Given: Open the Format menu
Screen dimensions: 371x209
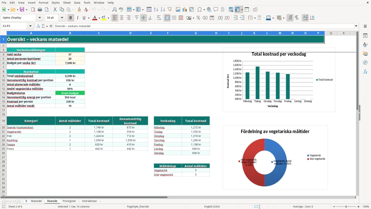Looking at the screenshot, I should 43,2.
